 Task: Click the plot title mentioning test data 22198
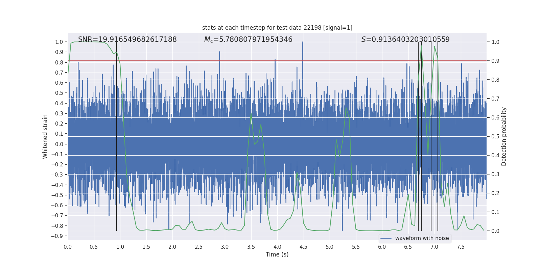(277, 28)
